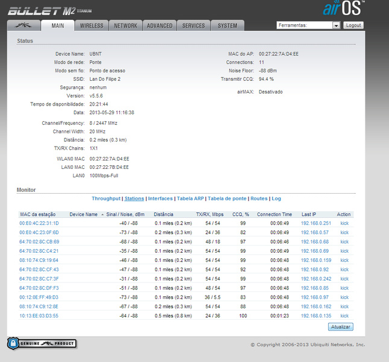Open station MAC 00:12:0E:FF:49:D3

[39, 297]
